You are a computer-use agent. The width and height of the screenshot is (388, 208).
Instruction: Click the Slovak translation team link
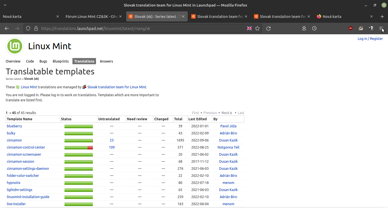[x=117, y=87]
